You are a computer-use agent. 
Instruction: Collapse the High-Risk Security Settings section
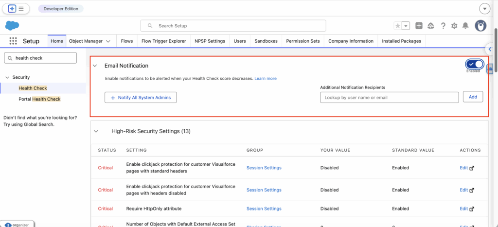(x=96, y=131)
